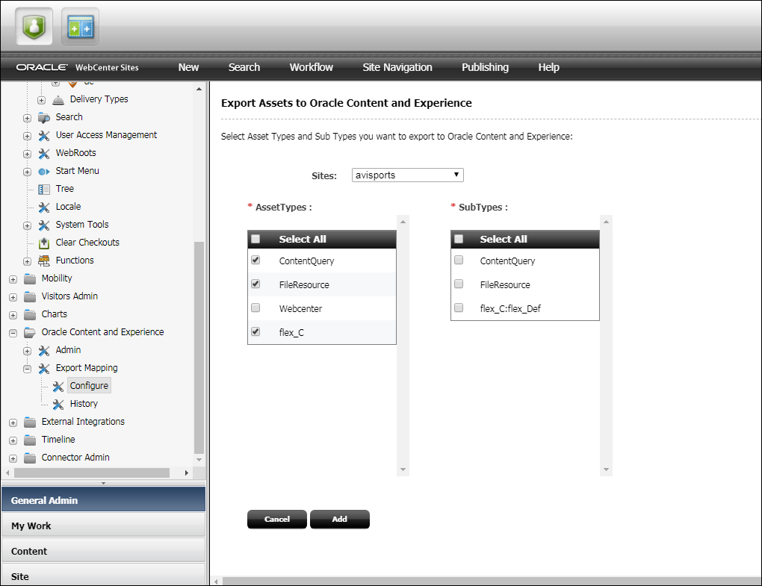The image size is (762, 586).
Task: Open the Contributor interface grid icon
Action: tap(80, 26)
